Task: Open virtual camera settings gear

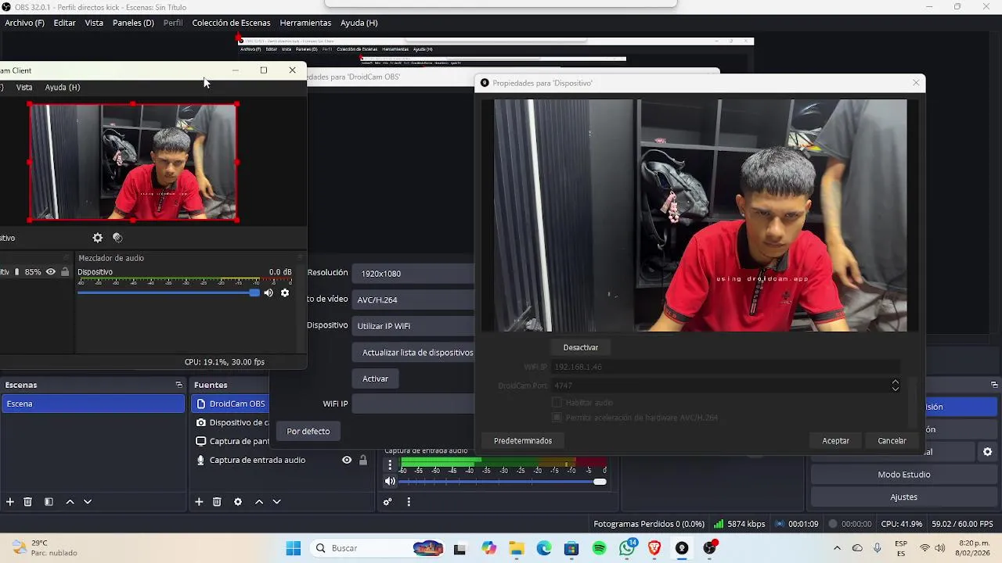Action: [x=987, y=452]
